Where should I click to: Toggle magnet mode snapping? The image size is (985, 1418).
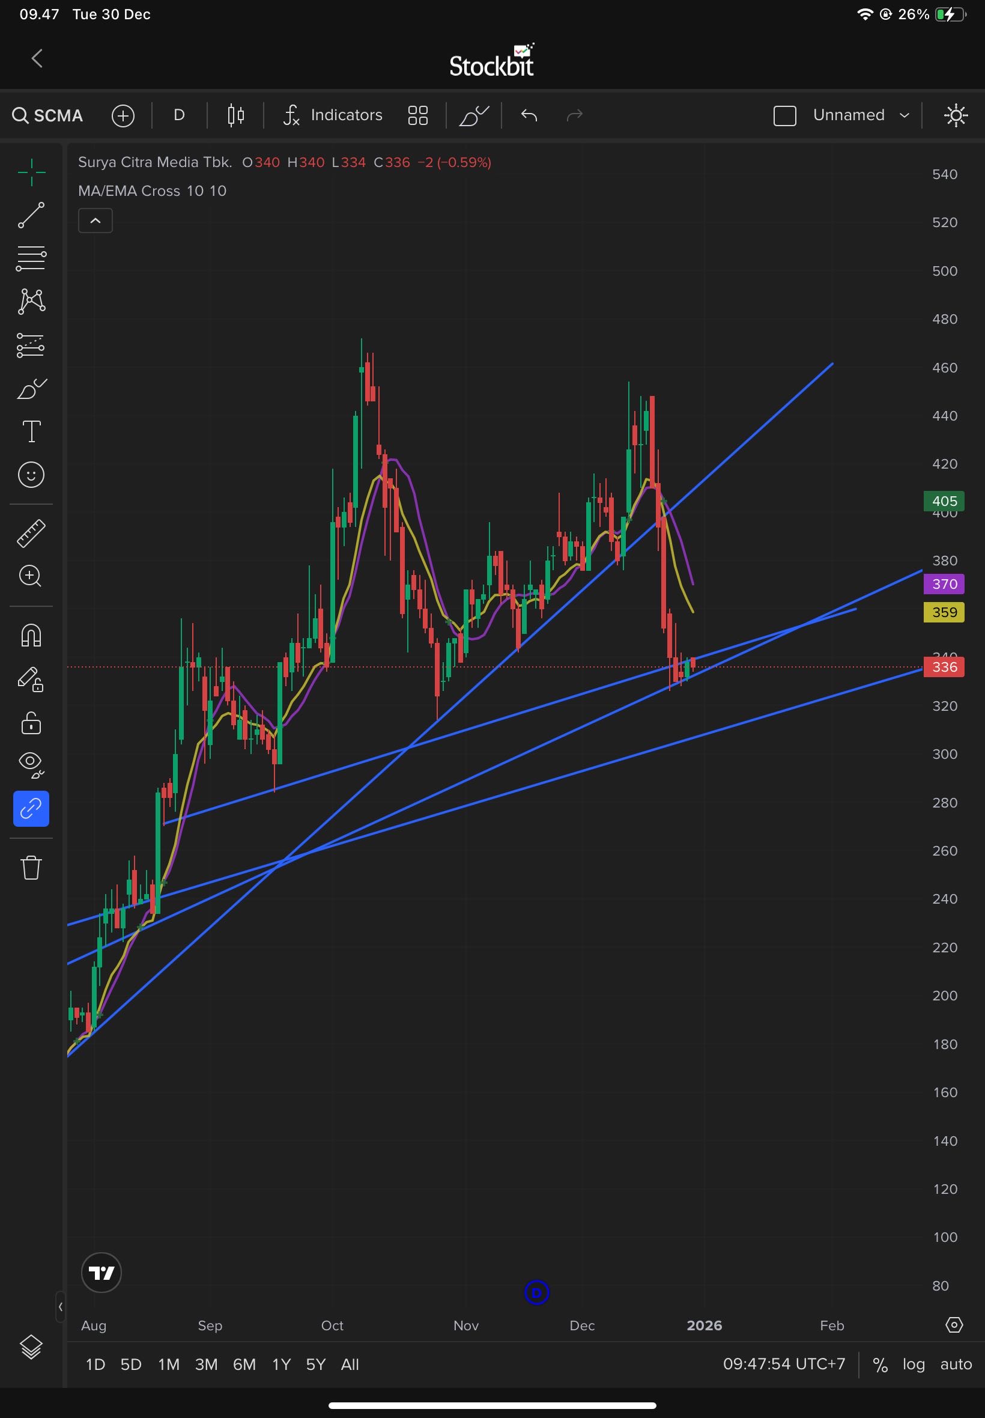(x=31, y=635)
